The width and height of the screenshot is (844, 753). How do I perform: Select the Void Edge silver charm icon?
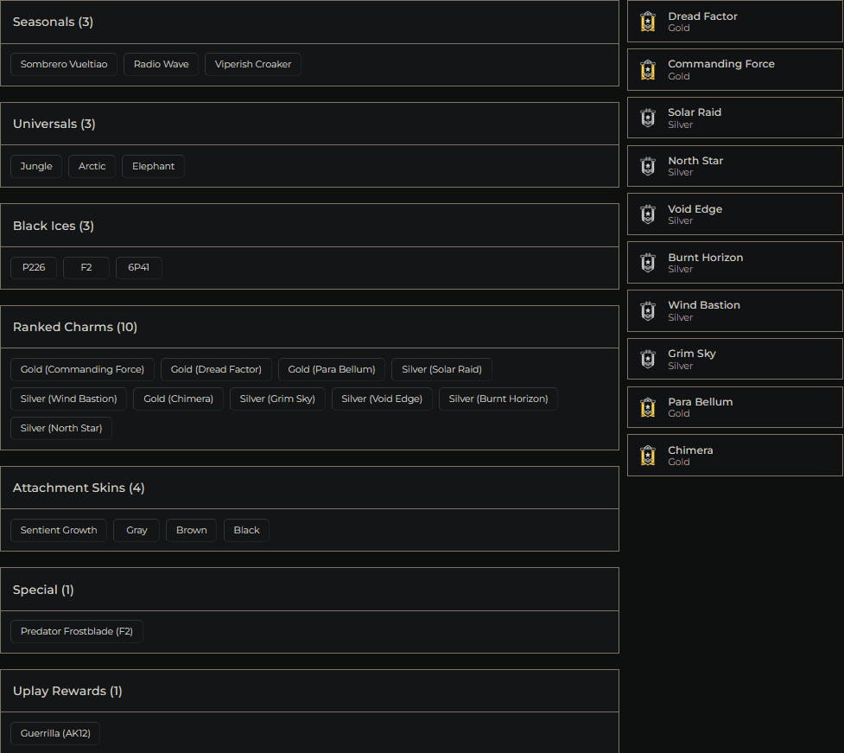(x=647, y=214)
